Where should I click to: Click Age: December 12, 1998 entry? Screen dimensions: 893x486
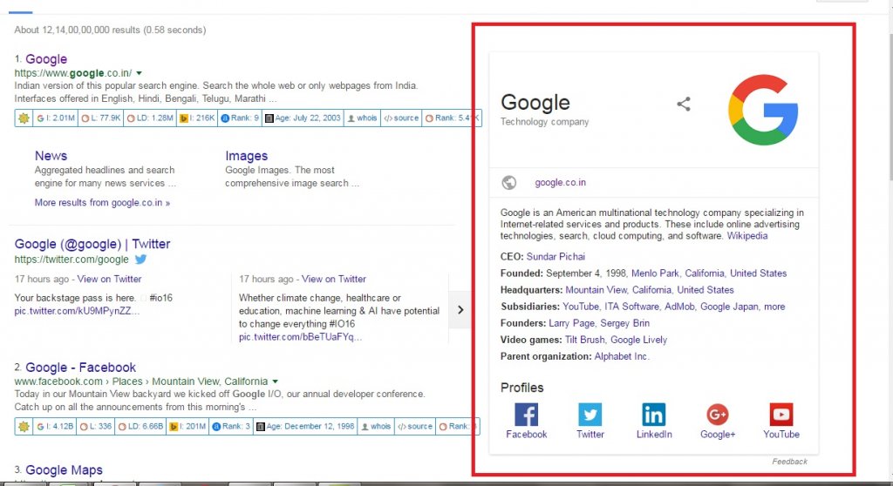pos(305,426)
